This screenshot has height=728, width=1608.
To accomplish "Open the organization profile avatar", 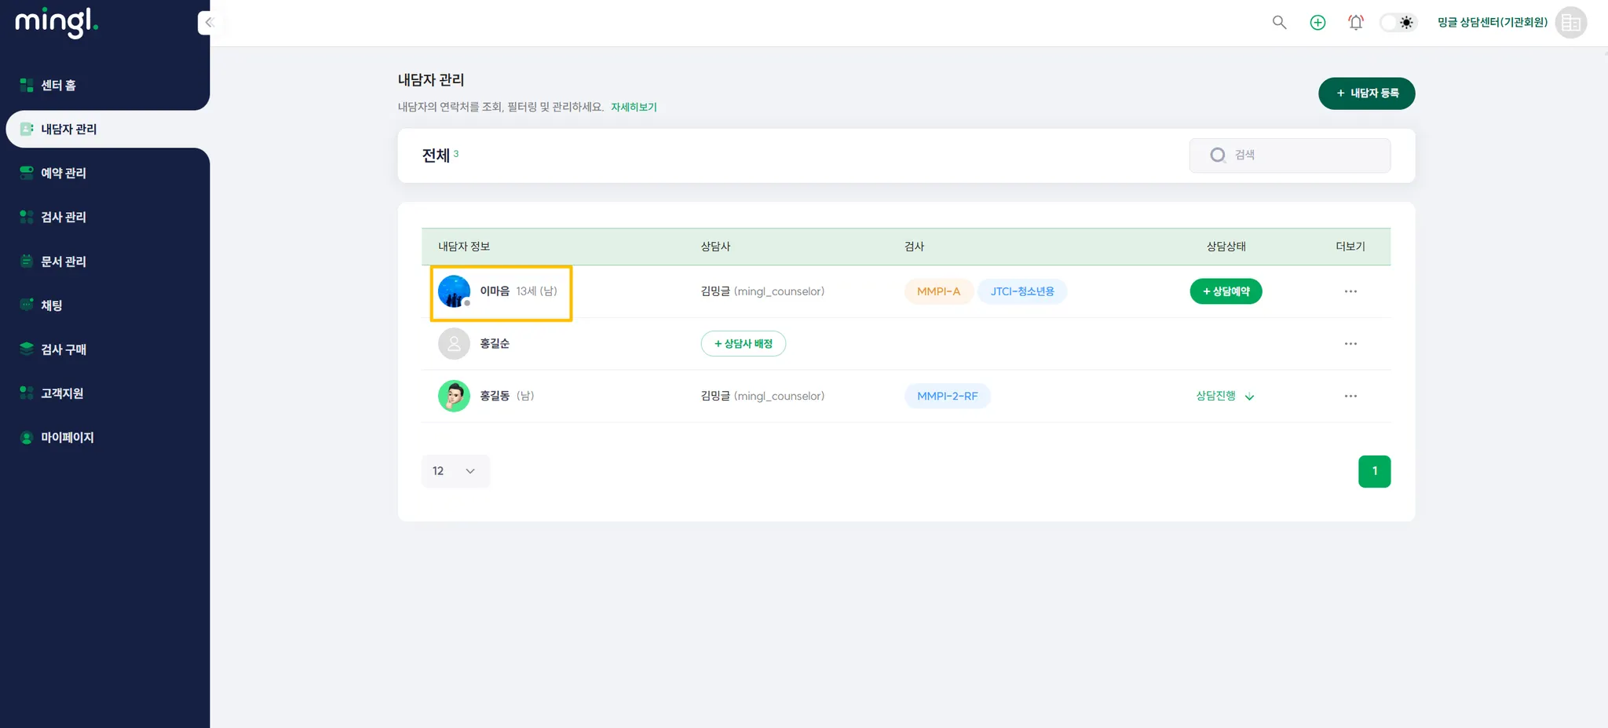I will point(1571,23).
